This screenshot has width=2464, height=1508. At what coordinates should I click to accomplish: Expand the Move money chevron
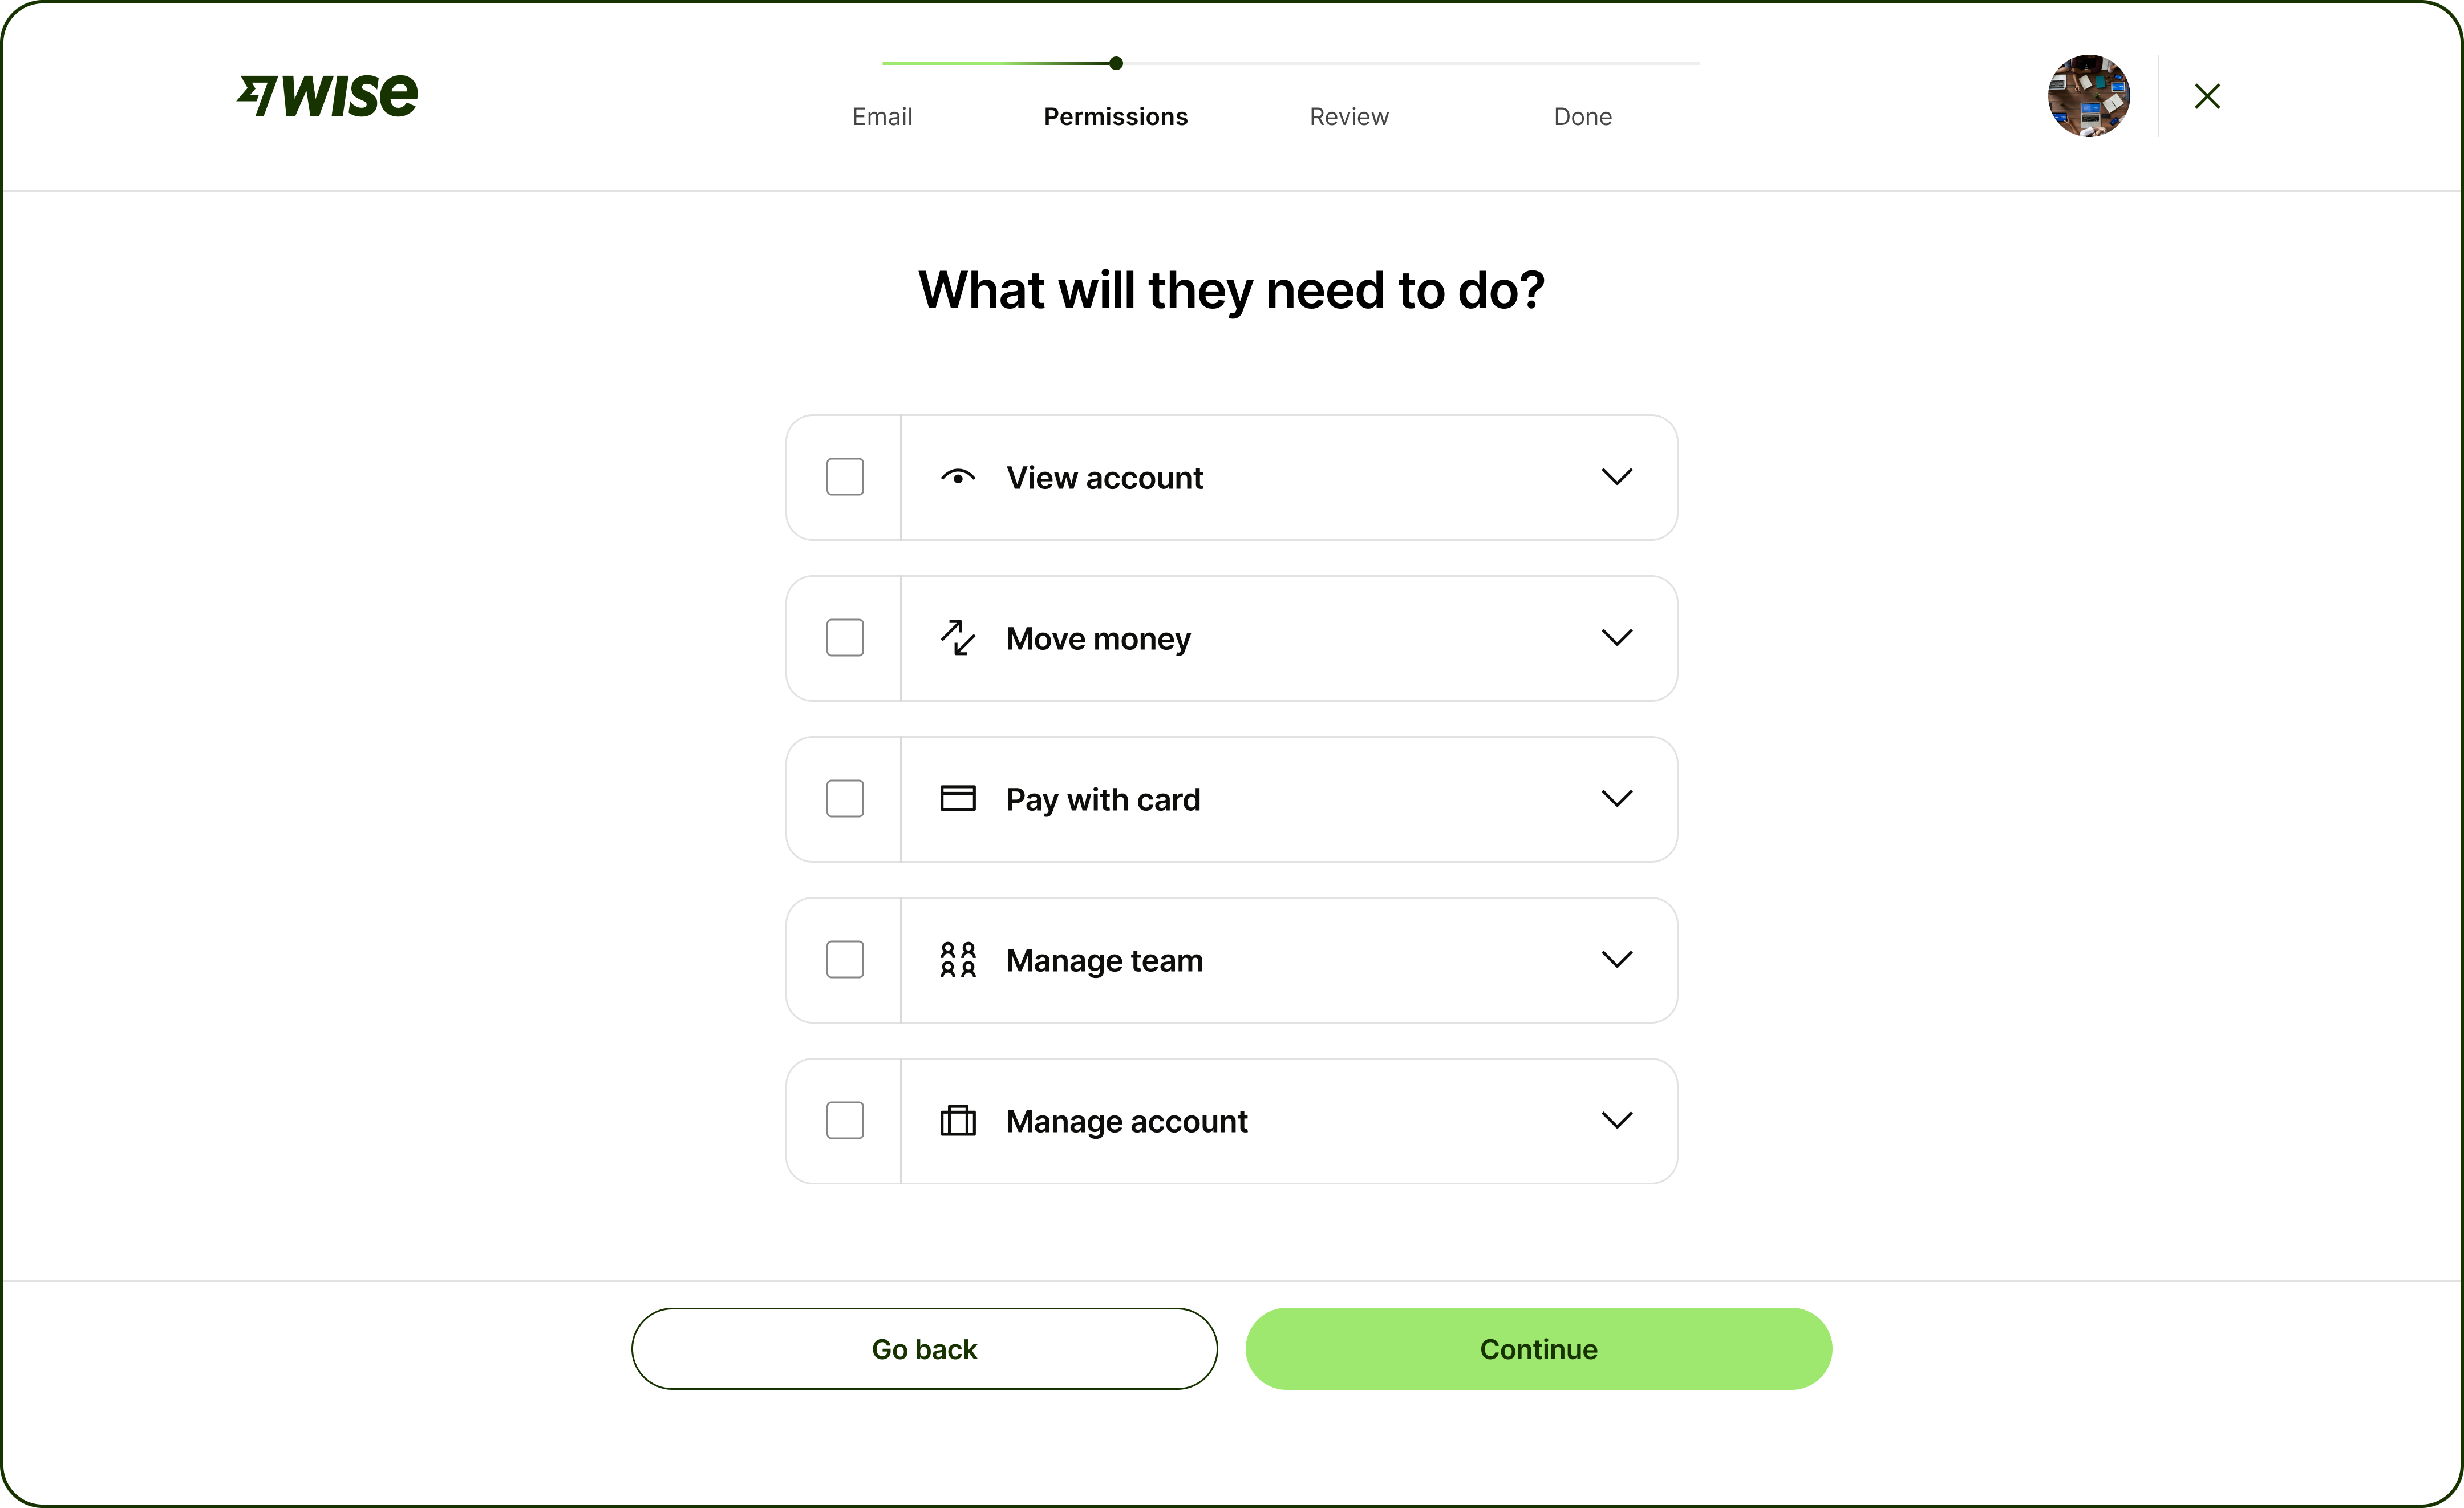click(1616, 638)
